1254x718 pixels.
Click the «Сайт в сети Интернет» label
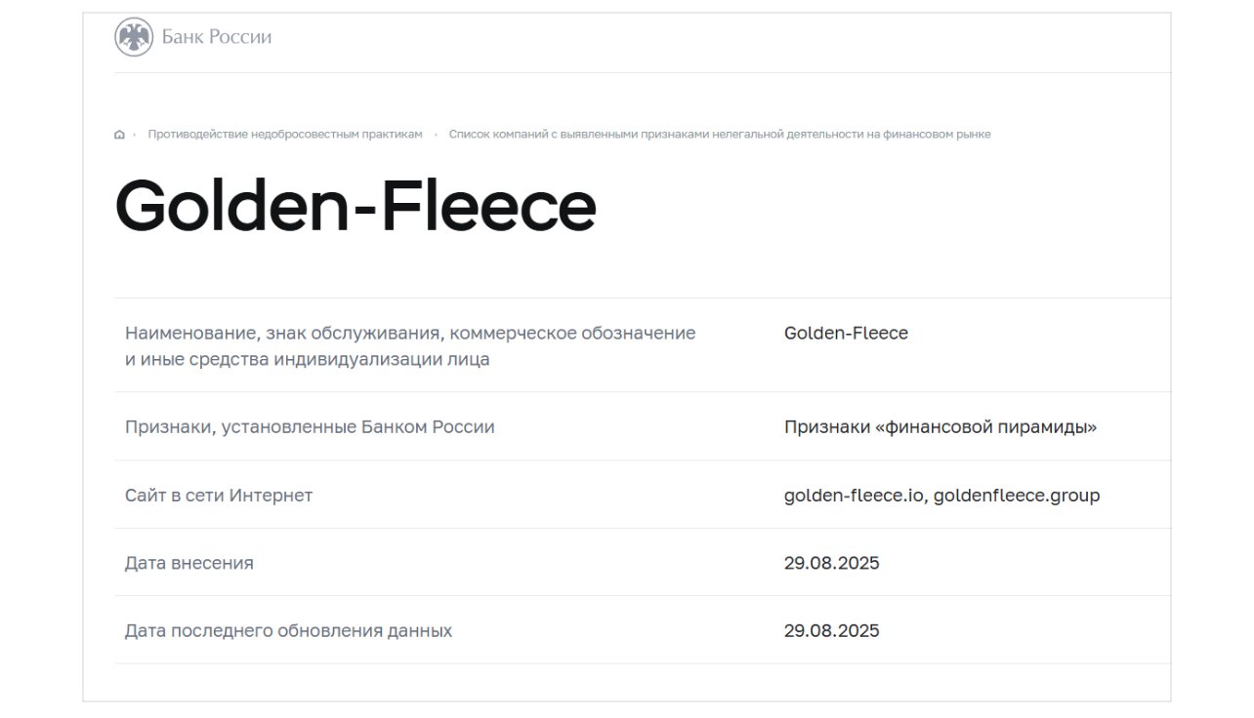(219, 496)
